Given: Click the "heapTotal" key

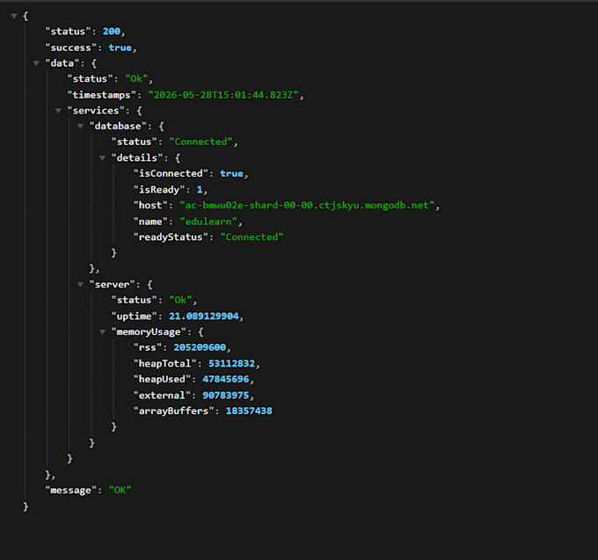Looking at the screenshot, I should pyautogui.click(x=164, y=364).
